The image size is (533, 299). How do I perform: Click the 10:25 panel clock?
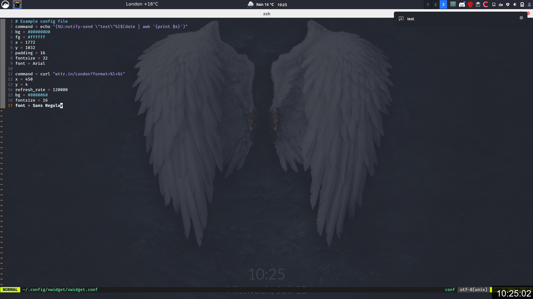(282, 5)
